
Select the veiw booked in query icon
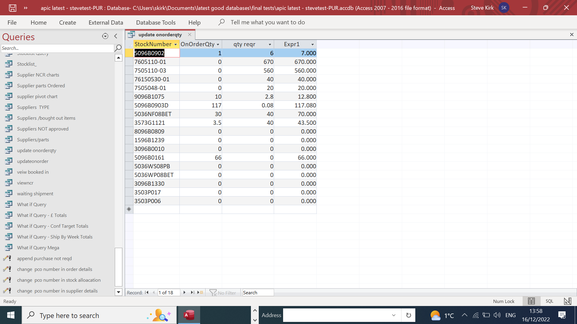(9, 172)
